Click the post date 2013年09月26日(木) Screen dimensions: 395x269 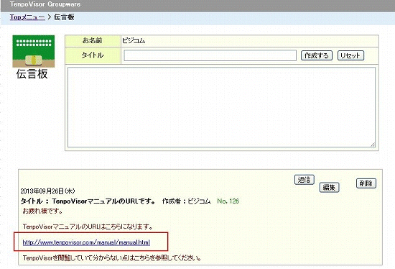coord(47,191)
